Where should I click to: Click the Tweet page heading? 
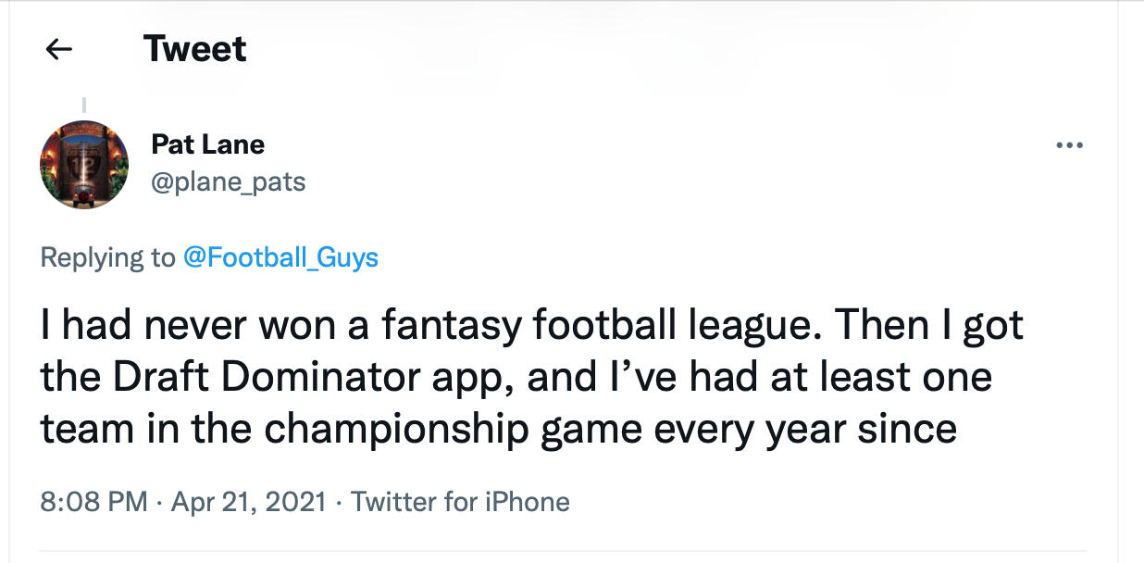point(194,49)
